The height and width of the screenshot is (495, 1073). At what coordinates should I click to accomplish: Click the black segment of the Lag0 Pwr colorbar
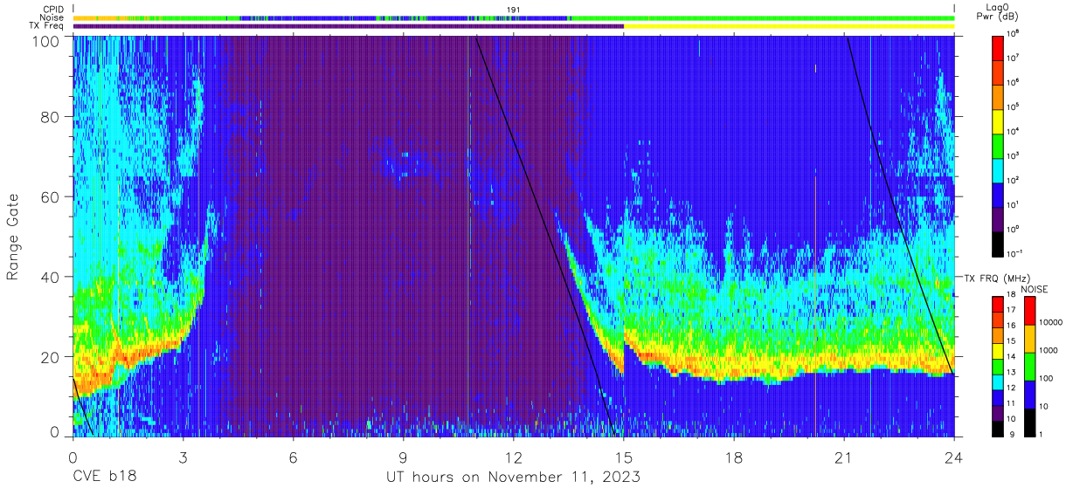(999, 244)
